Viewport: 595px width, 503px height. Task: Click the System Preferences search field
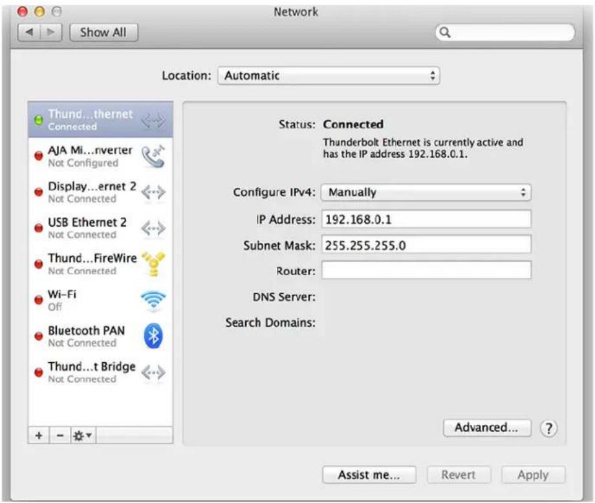point(505,32)
